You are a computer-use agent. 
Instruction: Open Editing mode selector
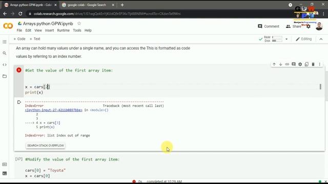point(304,39)
